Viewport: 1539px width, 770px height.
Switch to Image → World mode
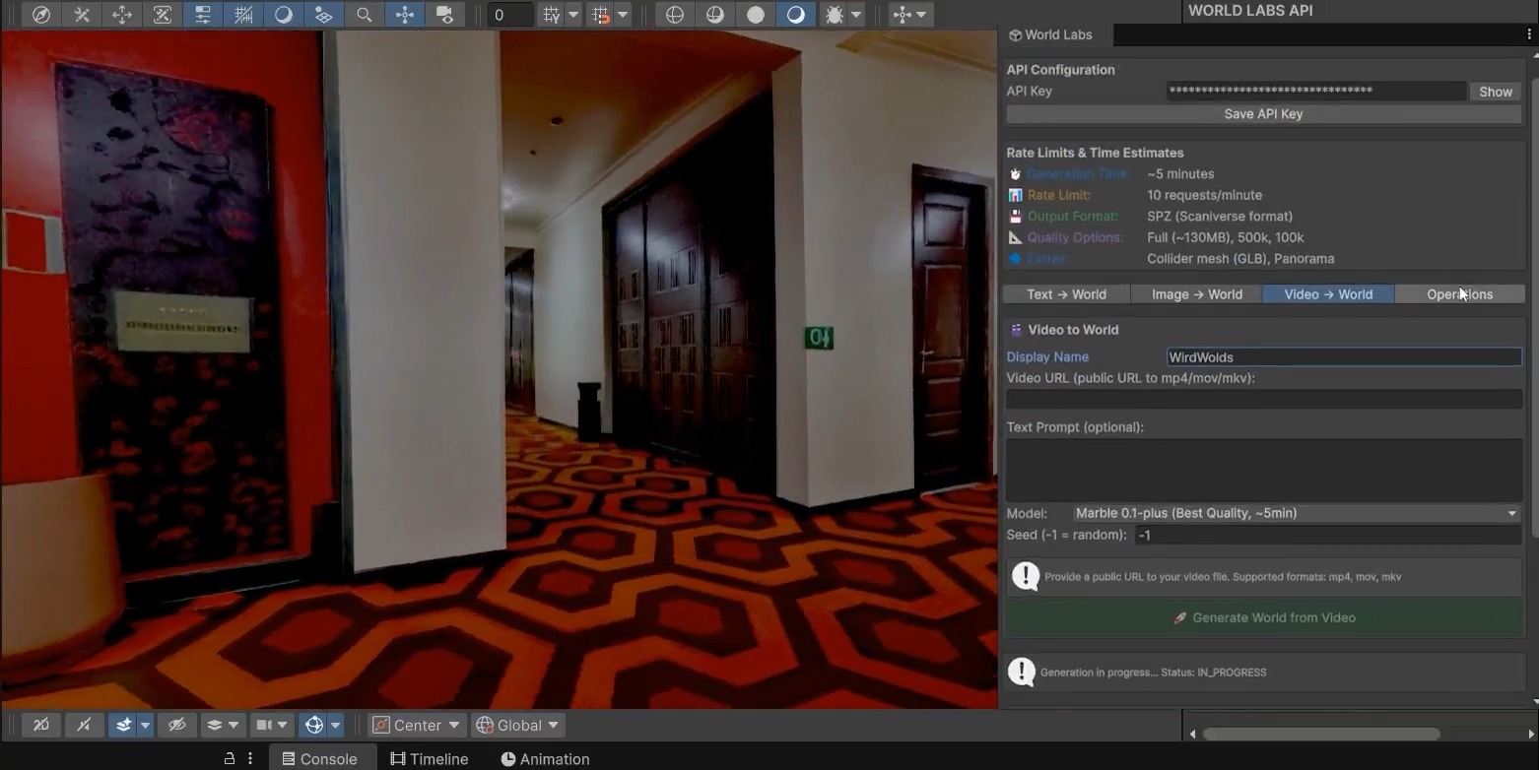click(1197, 294)
